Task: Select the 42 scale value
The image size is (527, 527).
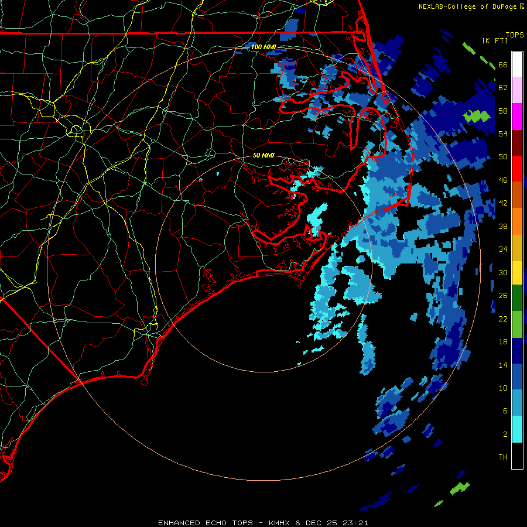Action: click(x=503, y=203)
